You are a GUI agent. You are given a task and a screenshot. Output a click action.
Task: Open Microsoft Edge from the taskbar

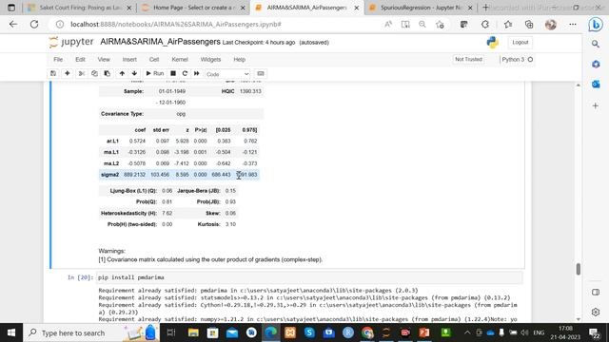[270, 332]
